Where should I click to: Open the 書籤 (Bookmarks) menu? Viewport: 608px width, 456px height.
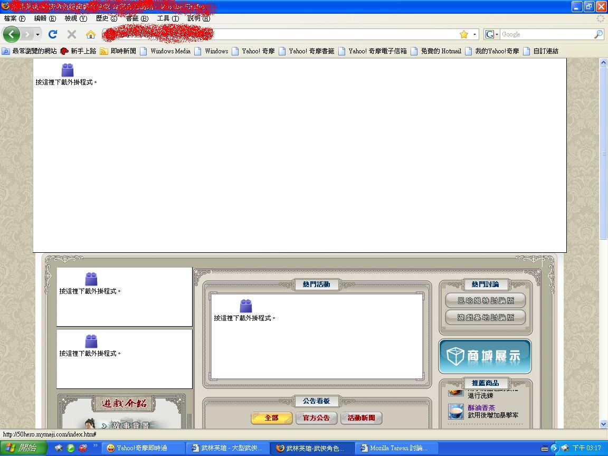point(137,18)
